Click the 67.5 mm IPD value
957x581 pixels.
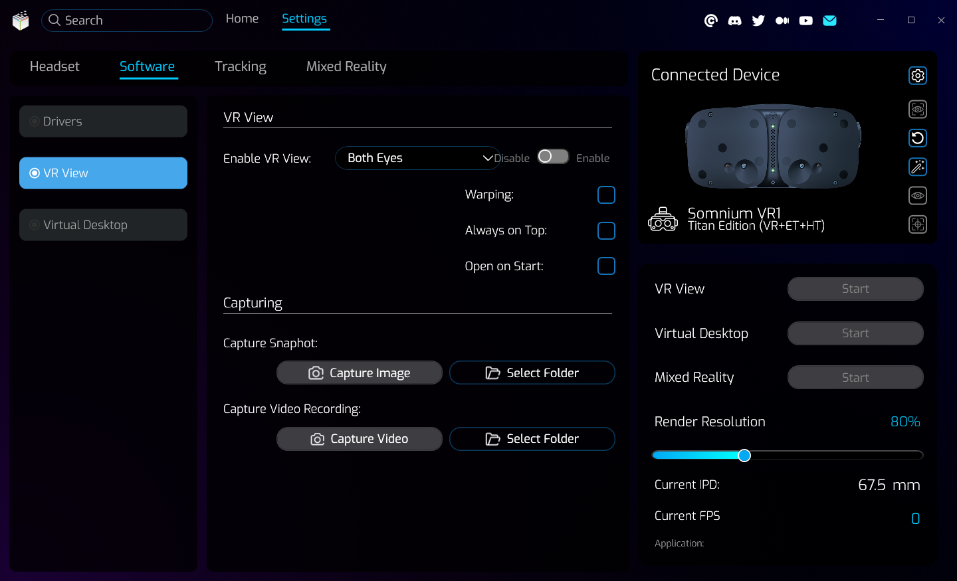pyautogui.click(x=889, y=485)
